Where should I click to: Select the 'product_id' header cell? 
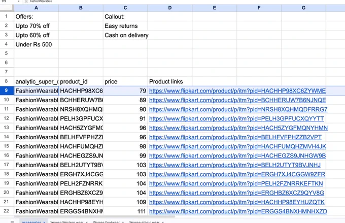[81, 81]
